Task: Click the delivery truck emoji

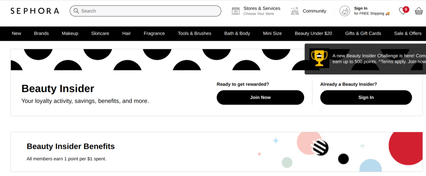Action: tap(387, 14)
